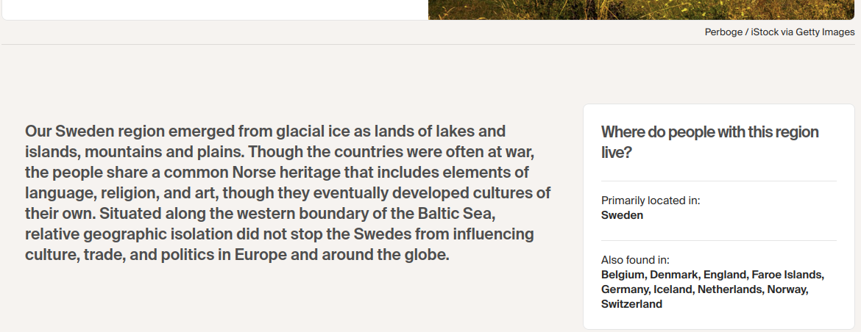Screen dimensions: 861x332
Task: Click Iceland in the country list
Action: click(x=673, y=289)
